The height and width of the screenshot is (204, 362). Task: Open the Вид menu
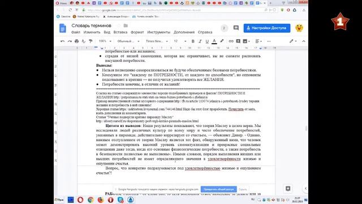(x=107, y=32)
